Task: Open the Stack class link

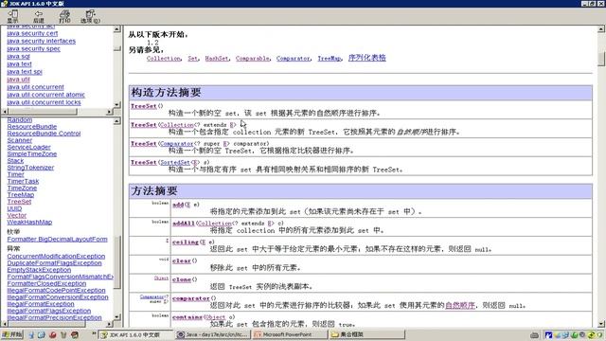Action: (x=15, y=161)
